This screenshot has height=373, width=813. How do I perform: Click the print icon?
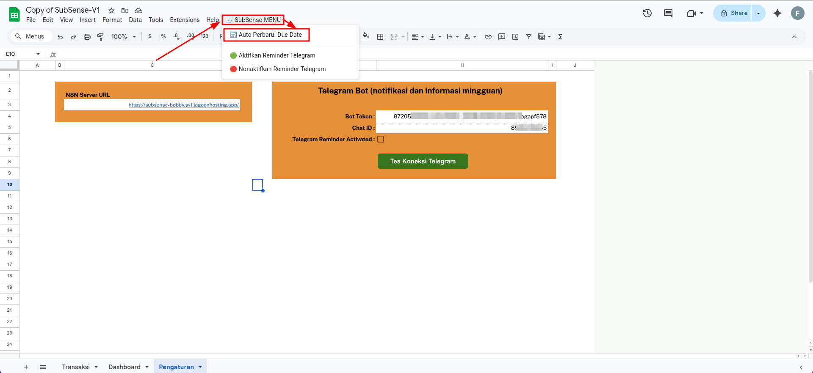[87, 37]
